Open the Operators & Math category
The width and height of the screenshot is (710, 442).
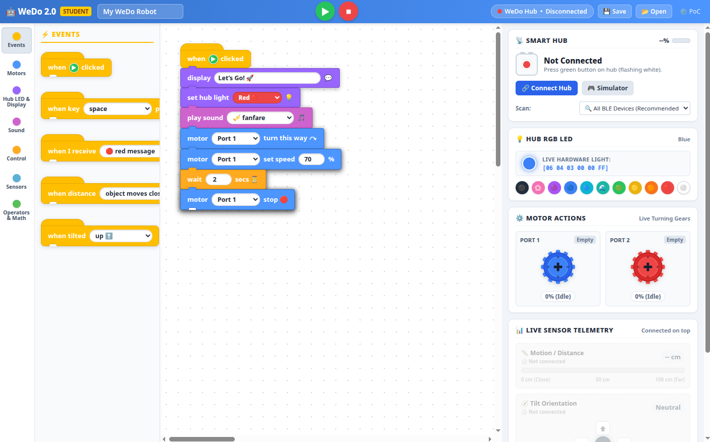pyautogui.click(x=17, y=210)
